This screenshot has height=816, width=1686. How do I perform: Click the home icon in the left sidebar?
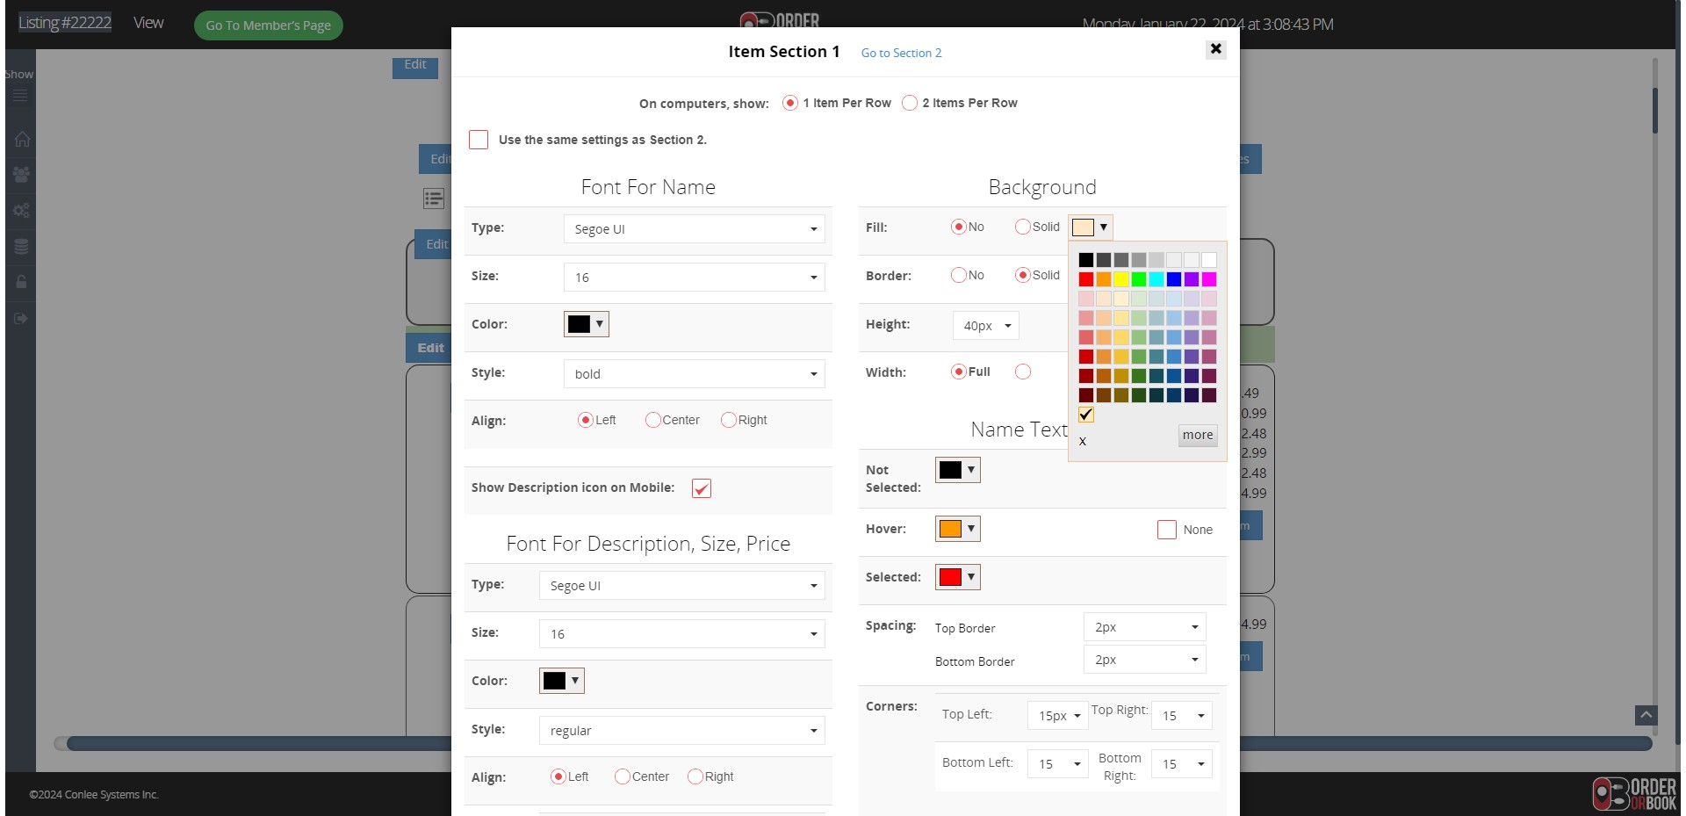pyautogui.click(x=21, y=139)
